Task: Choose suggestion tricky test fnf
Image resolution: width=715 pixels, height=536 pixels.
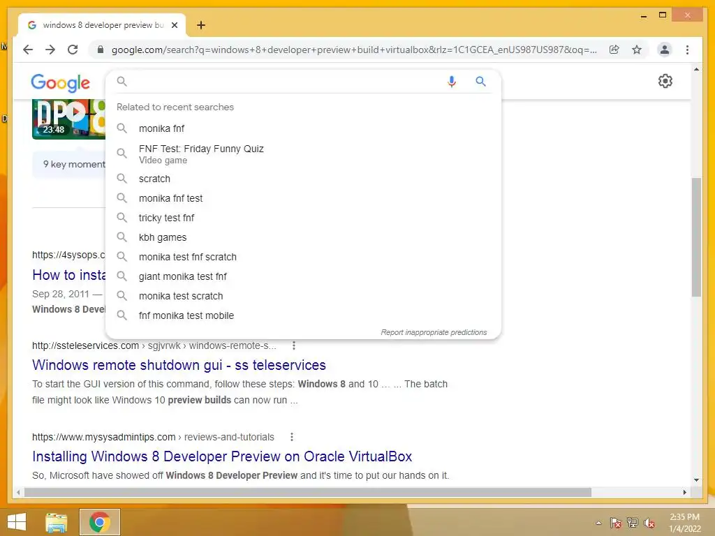Action: click(303, 218)
